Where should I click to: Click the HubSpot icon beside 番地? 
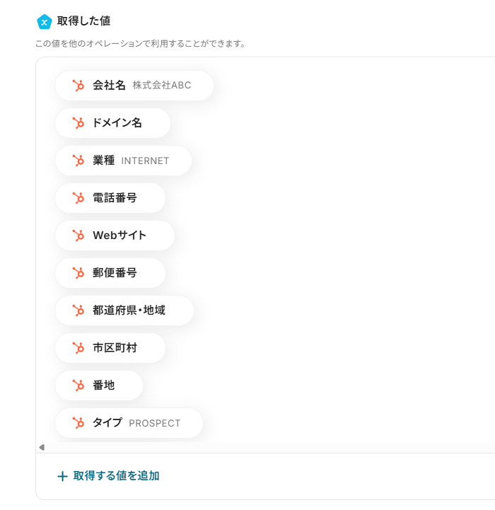tap(78, 386)
